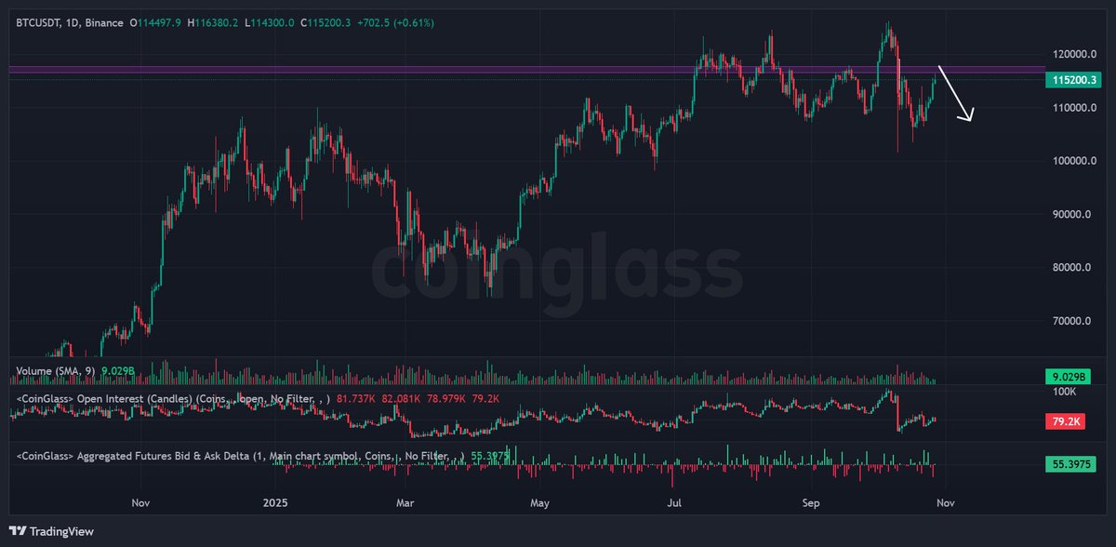The height and width of the screenshot is (547, 1116).
Task: Click the open price value O114497.9
Action: [x=156, y=21]
